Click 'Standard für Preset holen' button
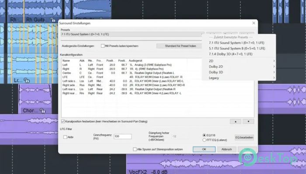The width and height of the screenshot is (306, 174). [179, 46]
